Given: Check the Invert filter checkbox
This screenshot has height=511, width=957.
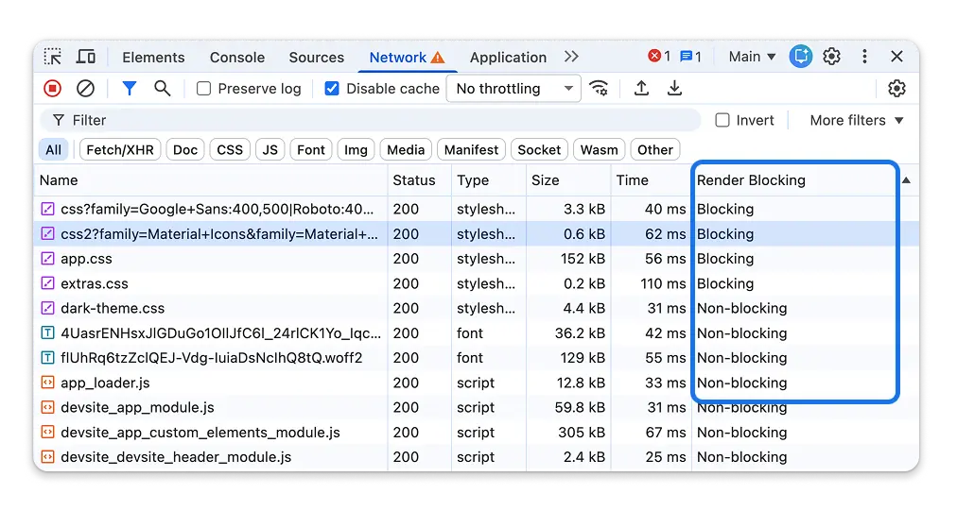Looking at the screenshot, I should [722, 121].
